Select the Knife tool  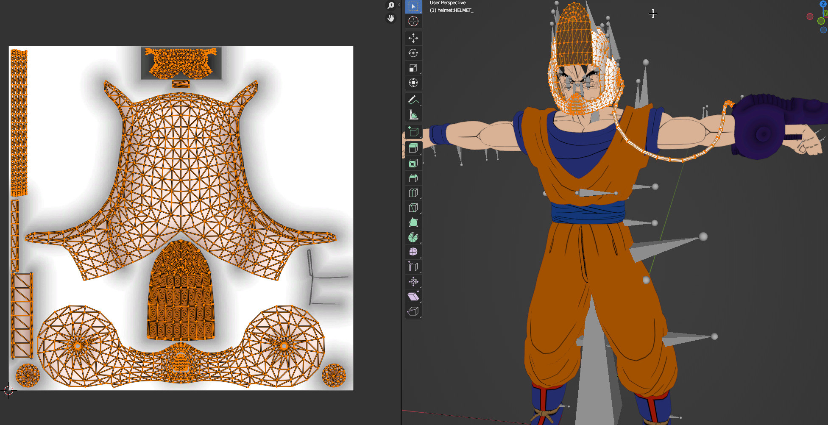(413, 208)
